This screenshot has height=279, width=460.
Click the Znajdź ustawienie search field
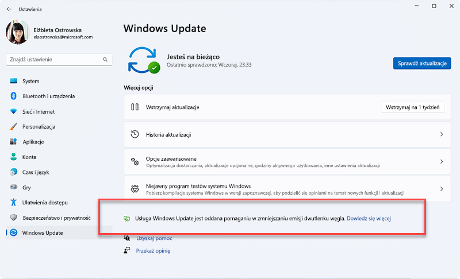59,60
